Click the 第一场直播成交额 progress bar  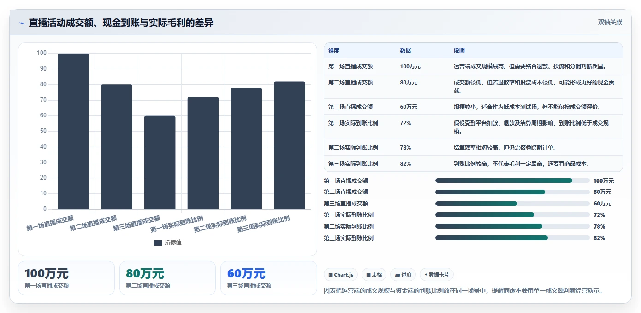click(x=512, y=181)
